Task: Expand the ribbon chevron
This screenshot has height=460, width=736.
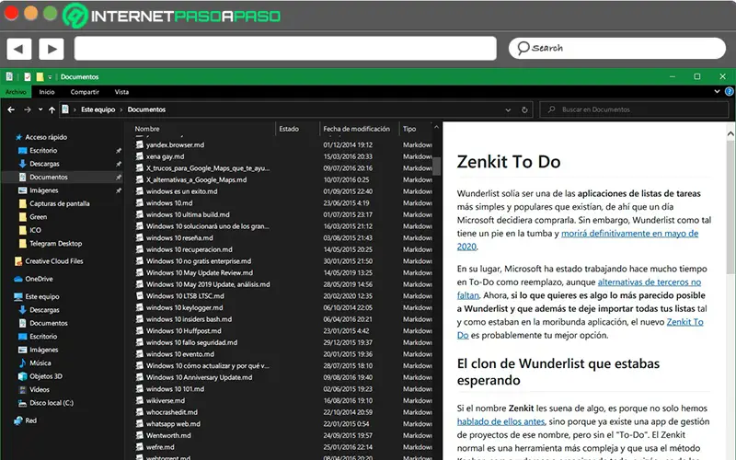Action: click(x=717, y=91)
